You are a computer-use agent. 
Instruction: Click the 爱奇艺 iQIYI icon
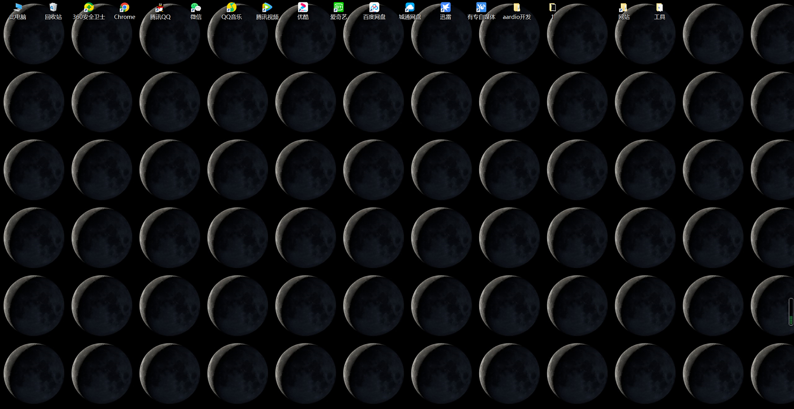(339, 8)
